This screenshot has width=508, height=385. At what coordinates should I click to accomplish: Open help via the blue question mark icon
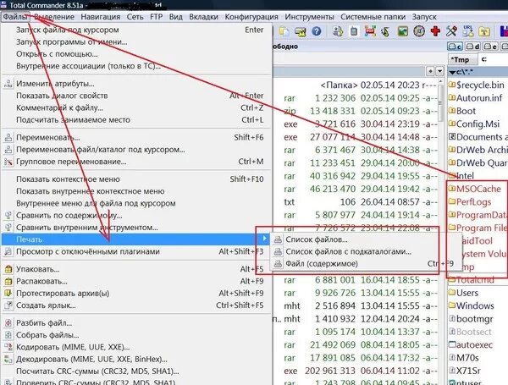pos(317,31)
